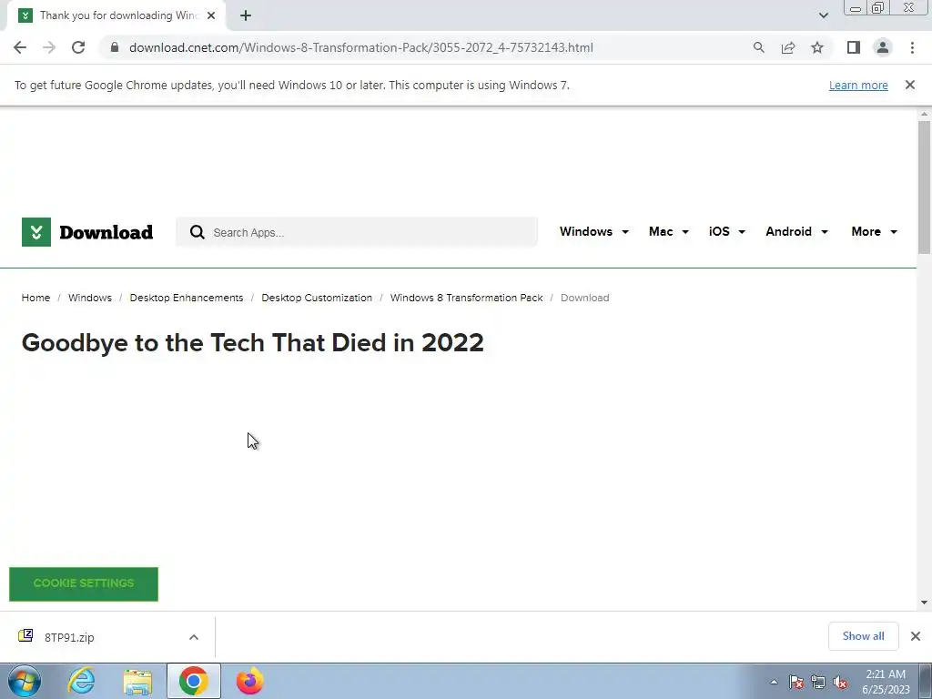Share this page using the share icon

pos(788,47)
